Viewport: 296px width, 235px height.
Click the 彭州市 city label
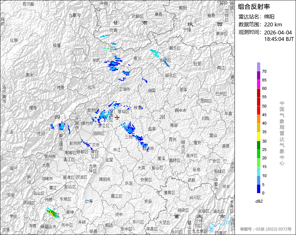coord(75,143)
